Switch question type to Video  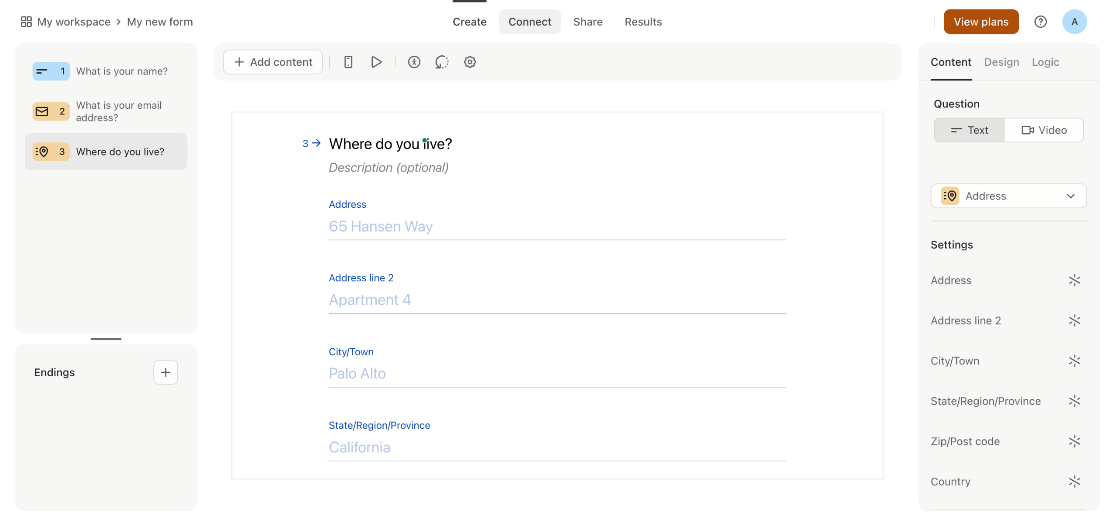pos(1044,130)
